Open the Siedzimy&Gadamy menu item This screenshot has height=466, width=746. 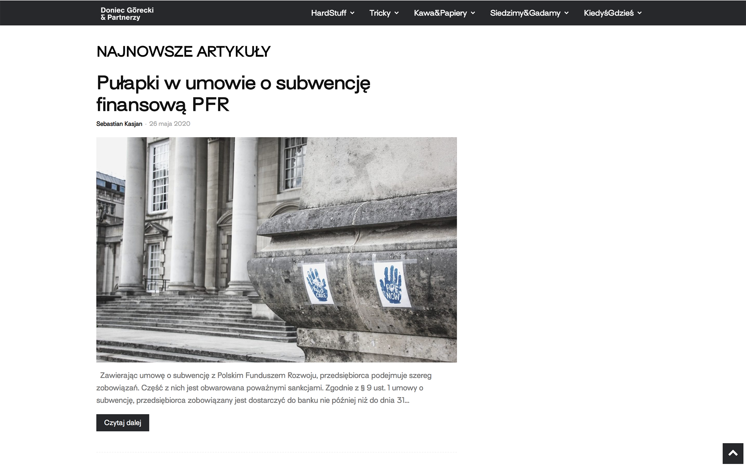click(525, 13)
